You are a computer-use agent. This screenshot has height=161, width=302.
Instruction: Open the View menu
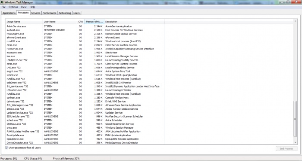(x=24, y=7)
